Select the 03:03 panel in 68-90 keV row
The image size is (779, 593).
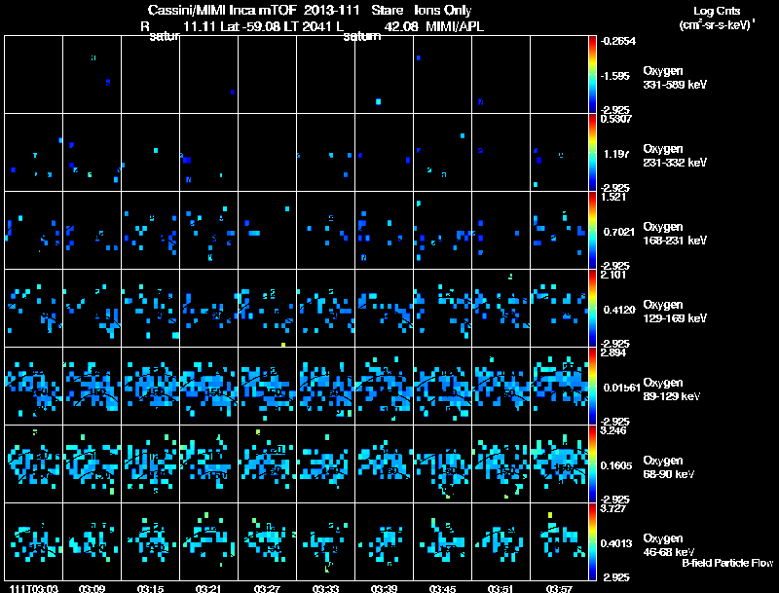pyautogui.click(x=34, y=463)
